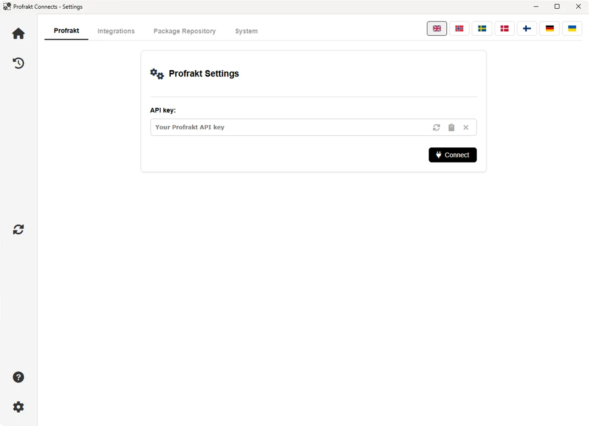The width and height of the screenshot is (589, 426).
Task: Open the Help question mark icon
Action: [x=18, y=377]
